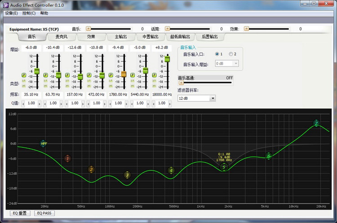Image resolution: width=337 pixels, height=223 pixels.
Task: Switch to the 后置输出 tab
Action: pyautogui.click(x=210, y=37)
